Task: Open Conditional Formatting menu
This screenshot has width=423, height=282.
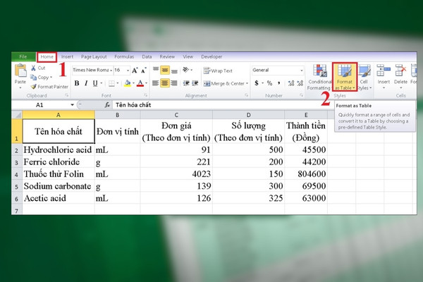Action: coord(319,77)
